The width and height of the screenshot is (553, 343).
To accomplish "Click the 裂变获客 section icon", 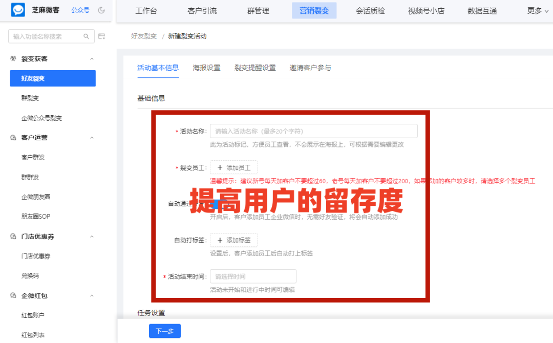I will 13,58.
